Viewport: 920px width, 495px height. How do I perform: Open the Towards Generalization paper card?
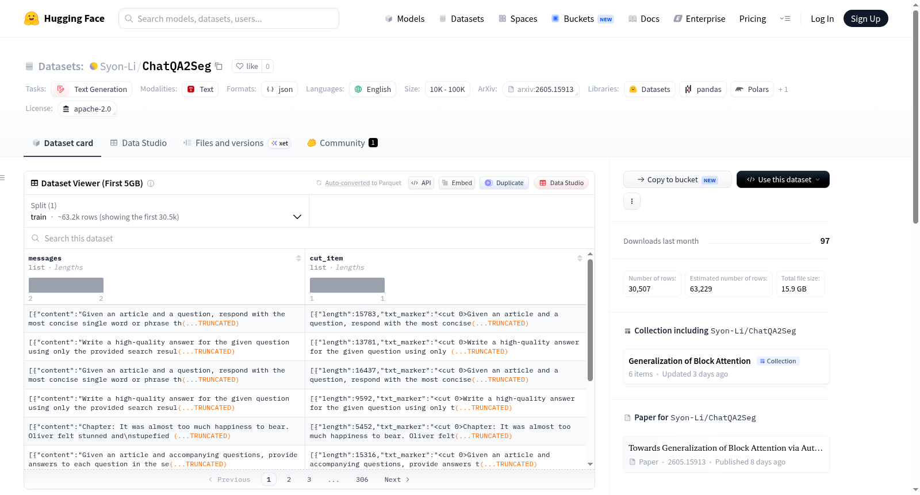coord(726,454)
